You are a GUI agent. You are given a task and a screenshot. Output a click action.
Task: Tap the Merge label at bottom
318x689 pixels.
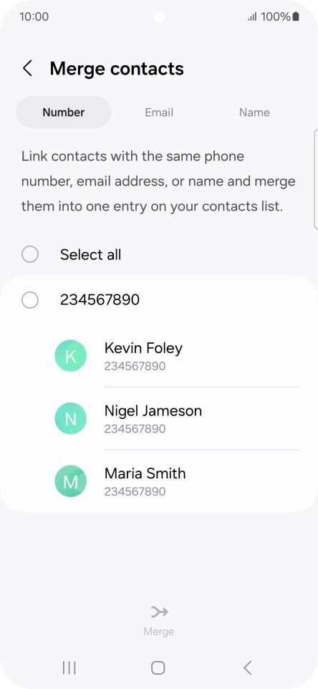click(x=159, y=632)
